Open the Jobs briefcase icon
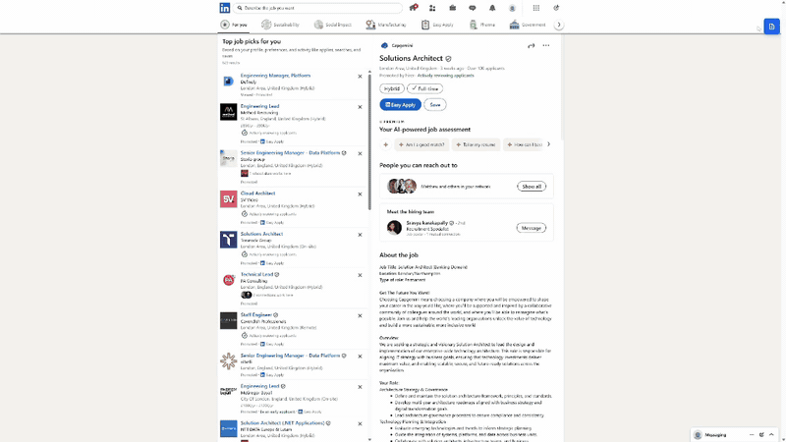Screen dimensions: 786x442 [x=452, y=8]
